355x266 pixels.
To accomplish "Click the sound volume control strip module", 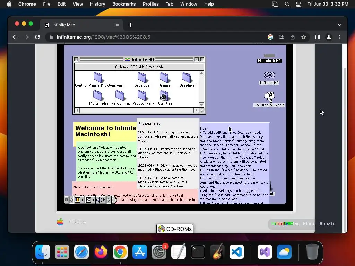I will 99,200.
